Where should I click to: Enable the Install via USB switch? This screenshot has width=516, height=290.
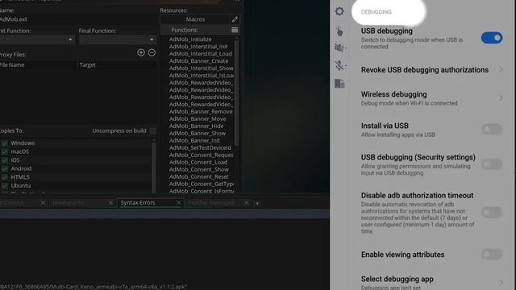pyautogui.click(x=492, y=129)
